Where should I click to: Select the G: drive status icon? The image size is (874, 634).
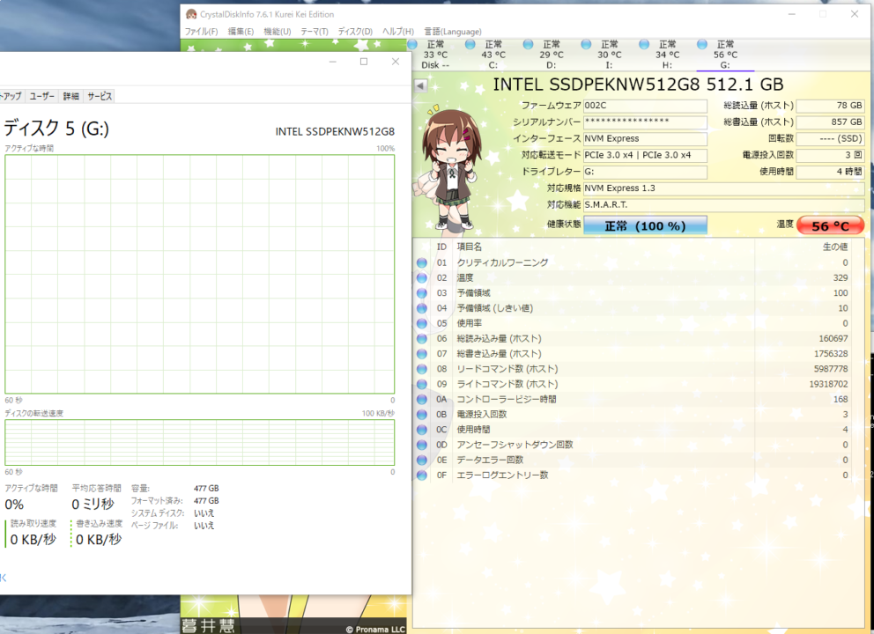pos(702,45)
